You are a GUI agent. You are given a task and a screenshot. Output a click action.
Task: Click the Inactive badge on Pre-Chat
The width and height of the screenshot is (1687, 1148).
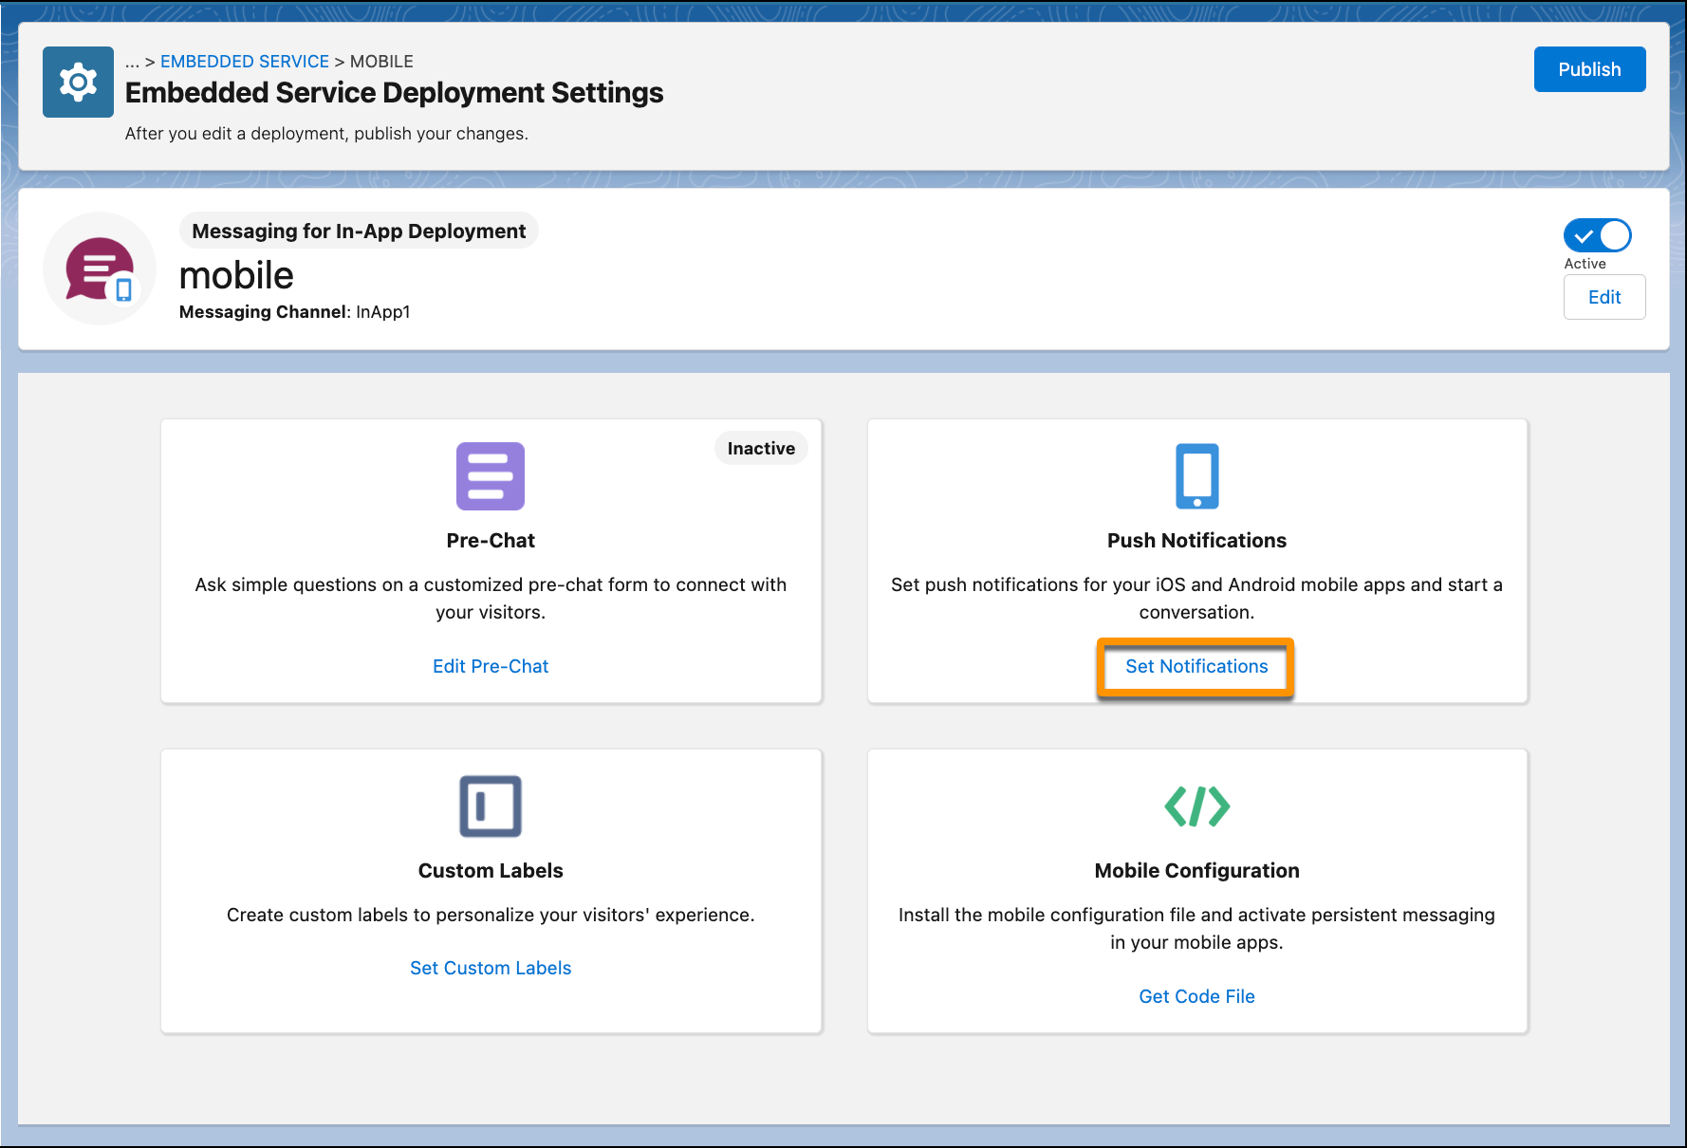tap(761, 449)
